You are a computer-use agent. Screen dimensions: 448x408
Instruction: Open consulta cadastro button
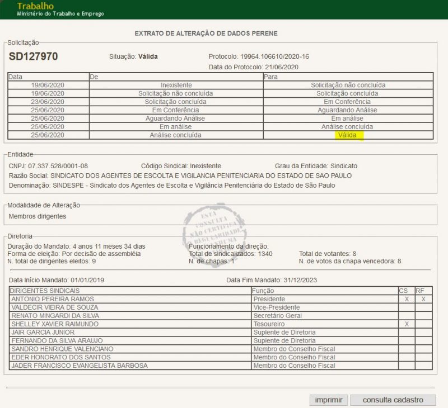393,400
